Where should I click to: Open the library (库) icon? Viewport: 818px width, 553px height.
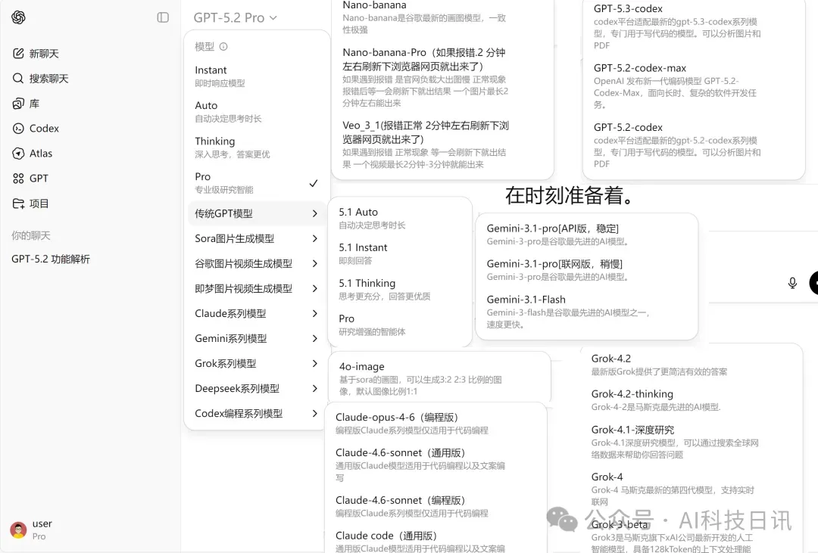click(x=18, y=103)
